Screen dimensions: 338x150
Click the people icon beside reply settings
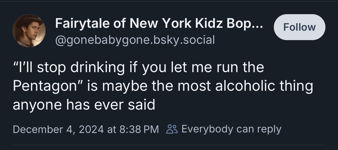[172, 129]
